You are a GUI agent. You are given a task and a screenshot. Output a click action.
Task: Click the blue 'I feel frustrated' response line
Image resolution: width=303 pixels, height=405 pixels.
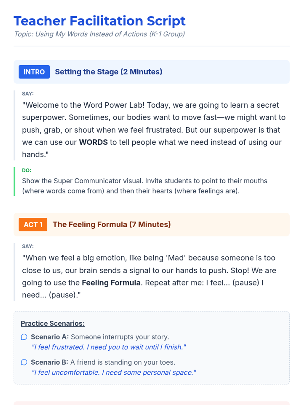(109, 347)
